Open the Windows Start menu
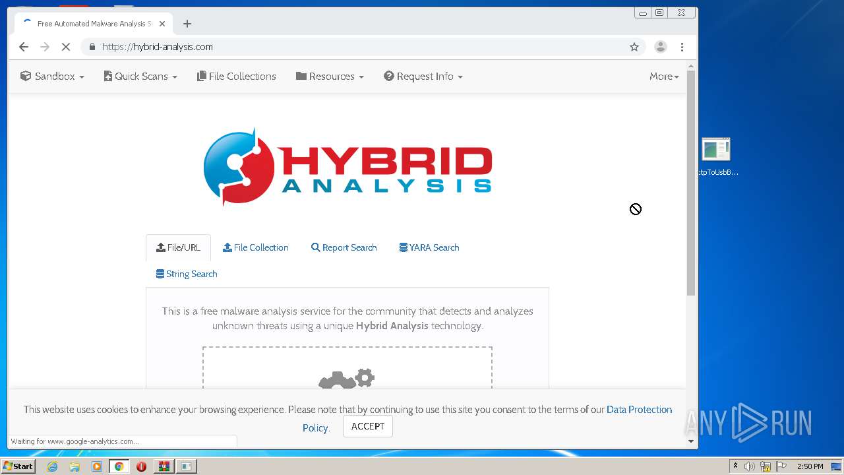Viewport: 844px width, 475px height. 18,466
